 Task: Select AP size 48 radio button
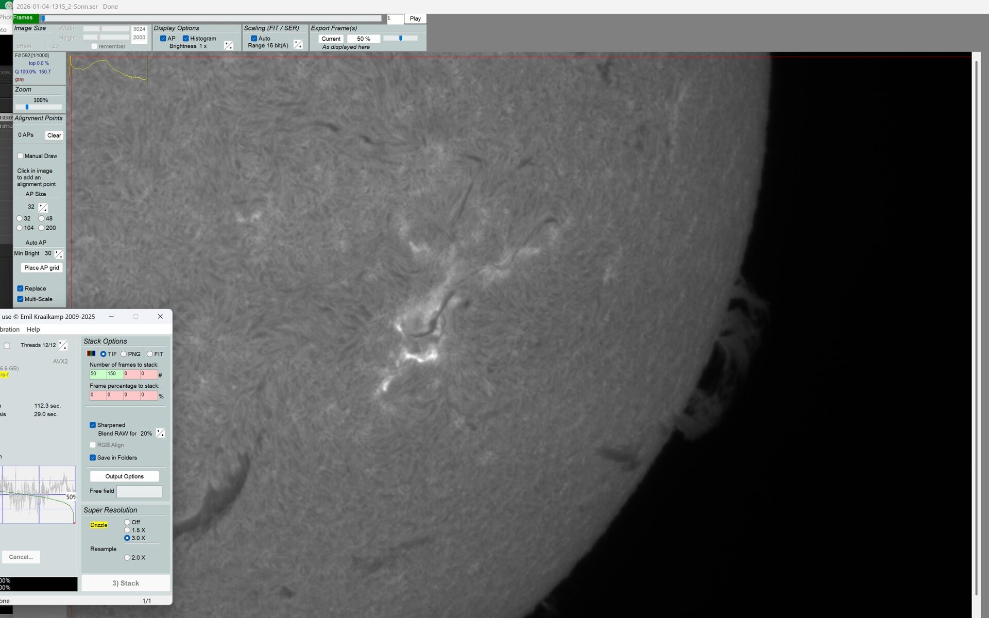42,219
